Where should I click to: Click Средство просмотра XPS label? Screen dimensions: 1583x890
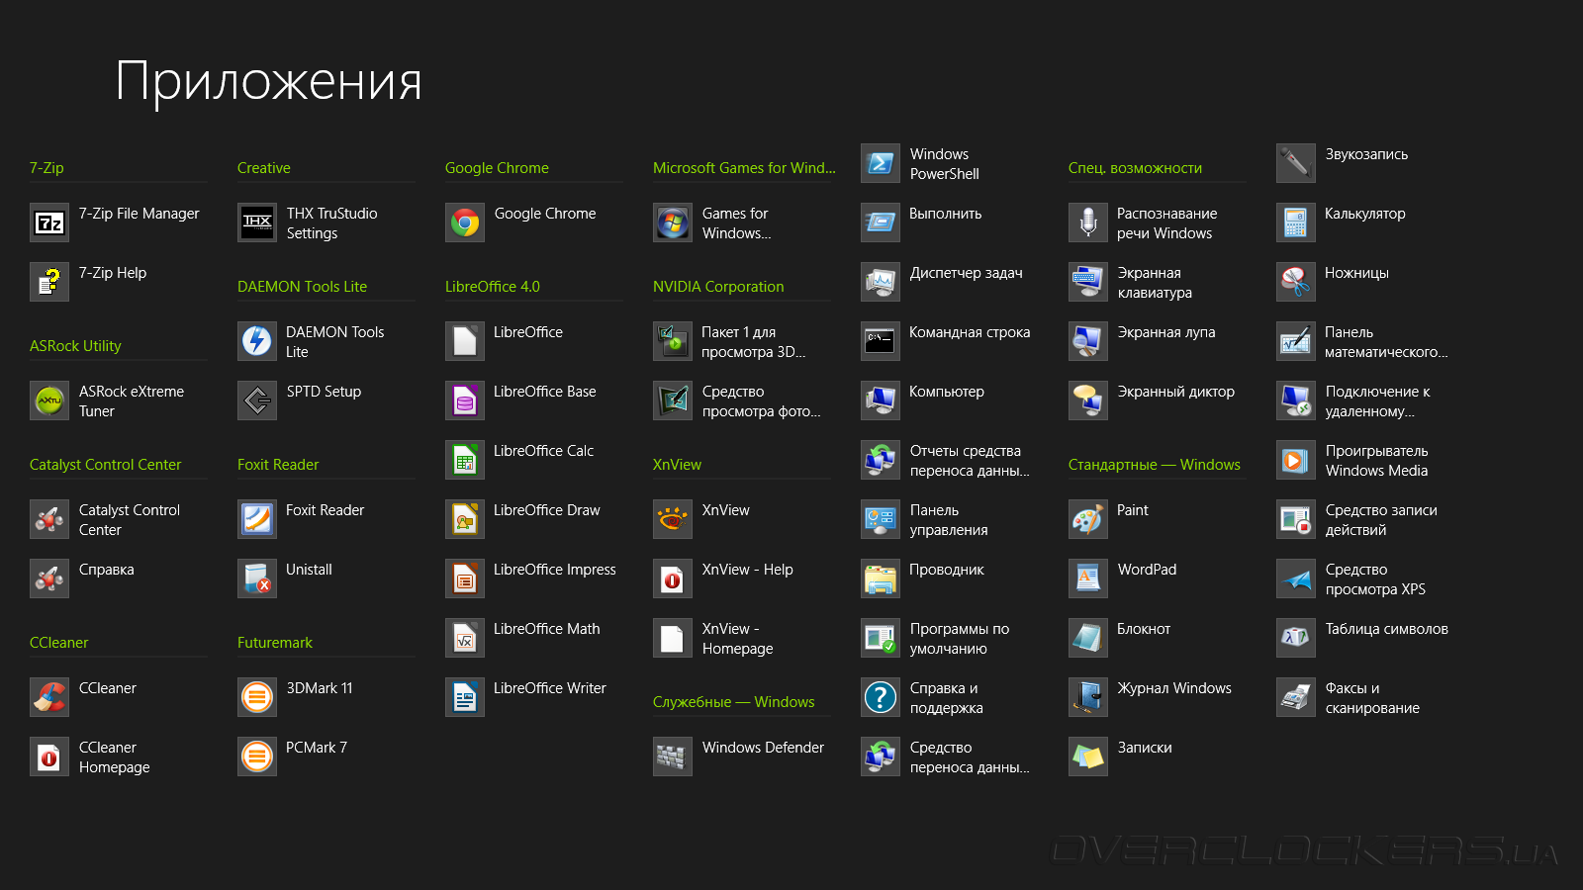tap(1375, 579)
